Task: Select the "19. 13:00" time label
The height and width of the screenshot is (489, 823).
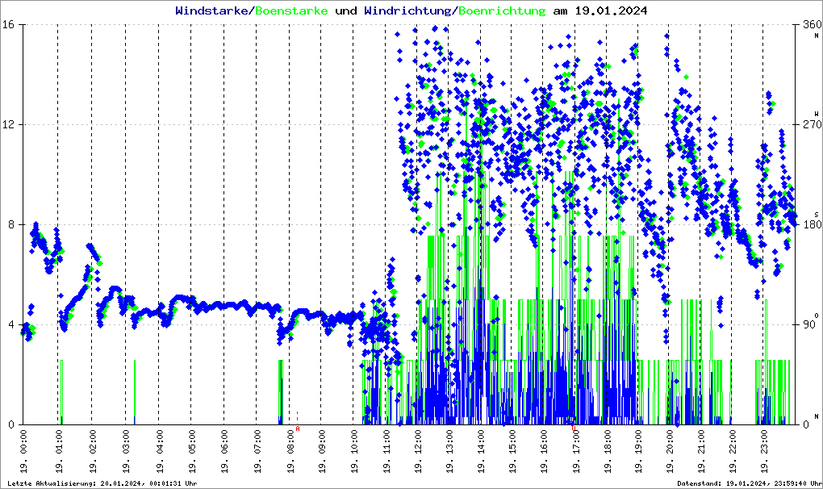Action: [x=449, y=451]
